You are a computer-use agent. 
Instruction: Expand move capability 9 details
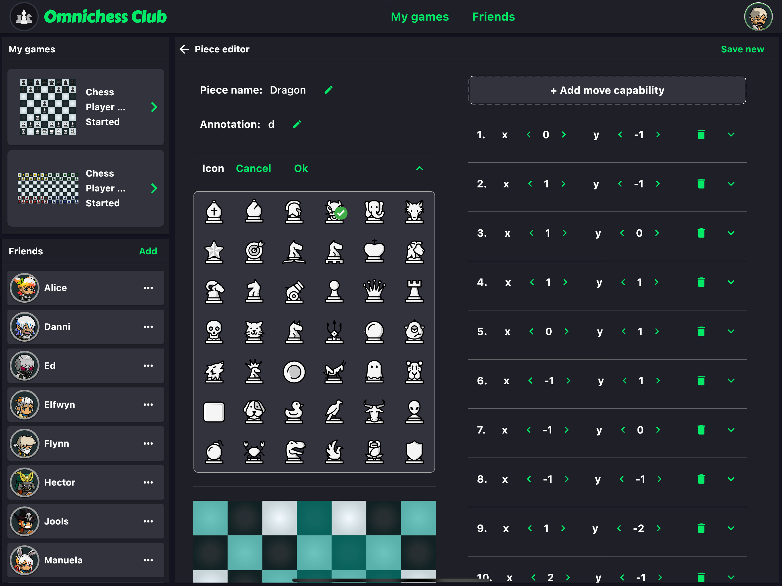pos(731,528)
